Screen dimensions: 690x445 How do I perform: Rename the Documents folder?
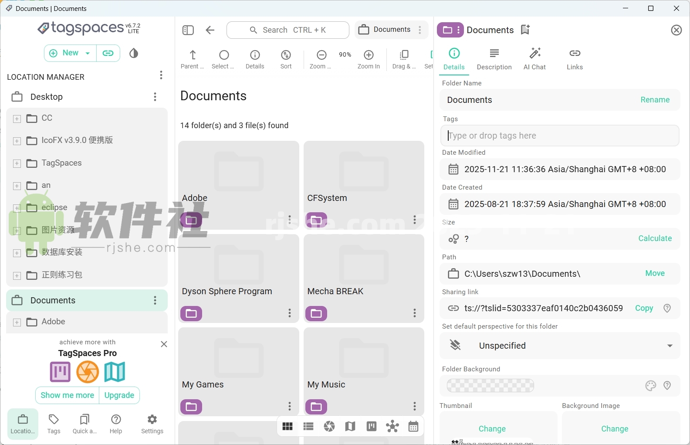[655, 100]
